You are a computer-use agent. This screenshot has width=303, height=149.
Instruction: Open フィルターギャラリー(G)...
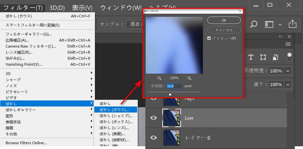[x=48, y=34]
